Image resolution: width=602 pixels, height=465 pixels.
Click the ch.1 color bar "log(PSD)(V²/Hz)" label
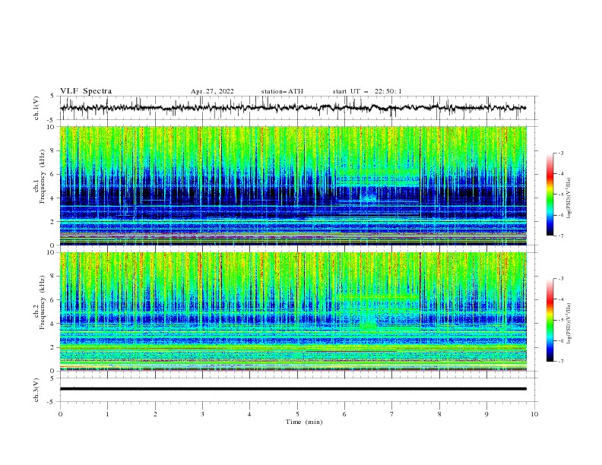[569, 198]
